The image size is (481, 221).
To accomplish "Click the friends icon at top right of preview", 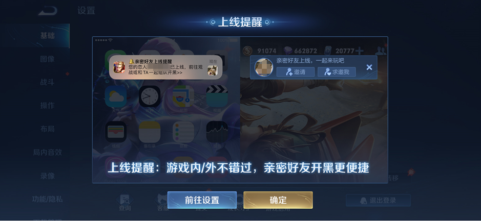I will click(x=381, y=51).
